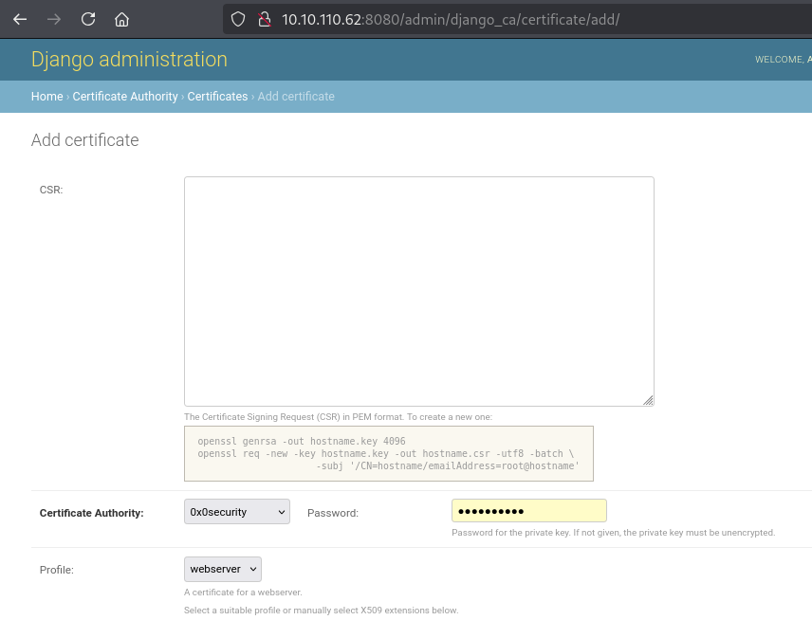Click the insecure connection padlock icon
The height and width of the screenshot is (620, 812).
(265, 19)
